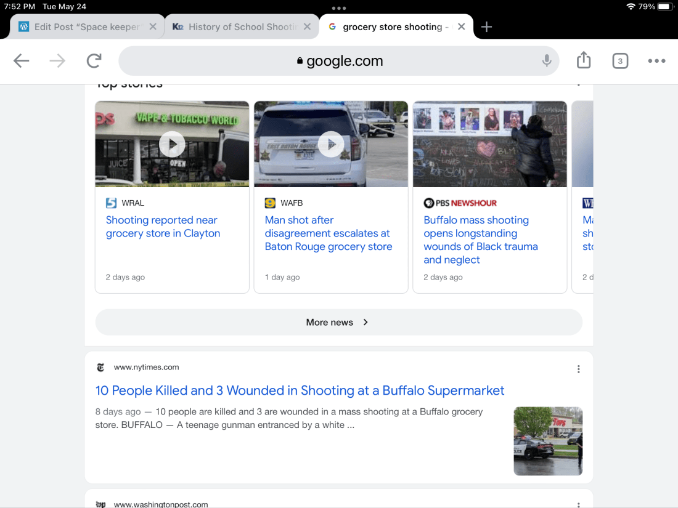Switch to the Edit Post tab
Image resolution: width=678 pixels, height=508 pixels.
coord(80,27)
